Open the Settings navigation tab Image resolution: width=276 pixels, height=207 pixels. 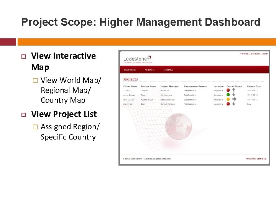click(x=168, y=70)
